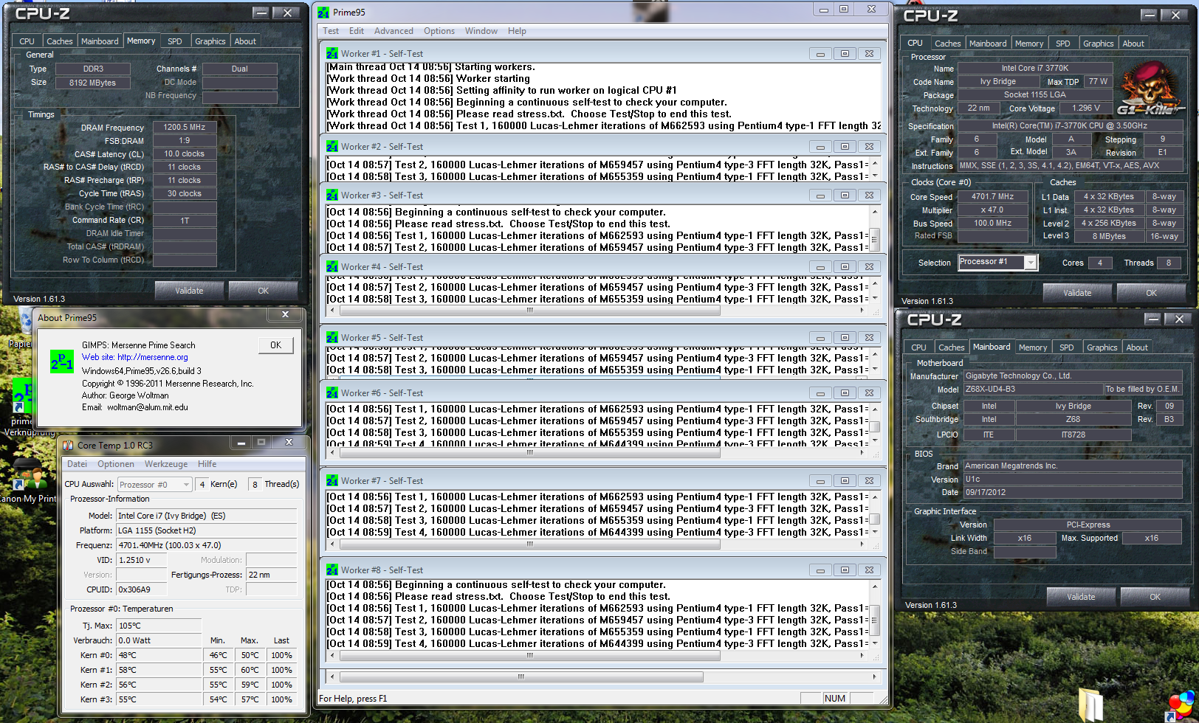
Task: Switch to Graphics tab in the CPU-Z Memory window
Action: 210,41
